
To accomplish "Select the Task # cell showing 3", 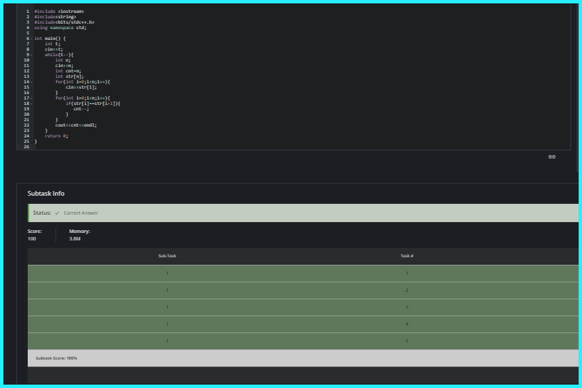I will tap(407, 307).
